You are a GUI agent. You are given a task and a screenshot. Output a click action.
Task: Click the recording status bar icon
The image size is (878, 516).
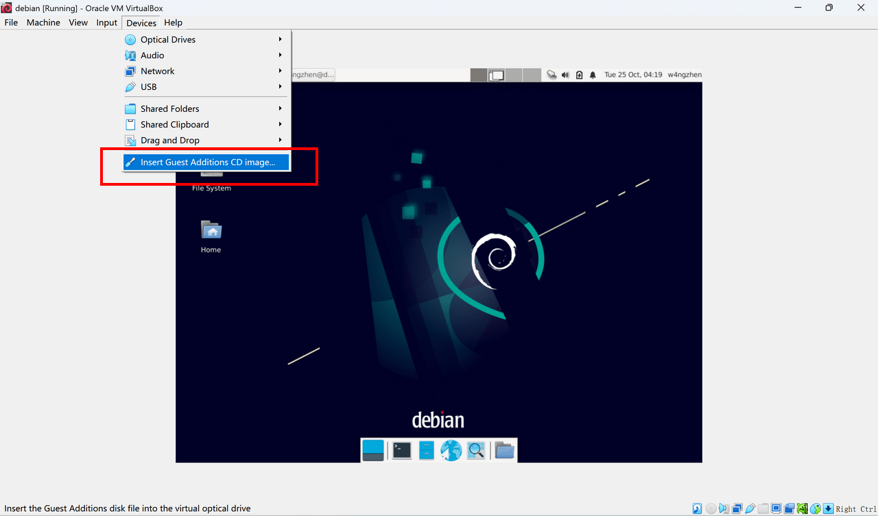[790, 508]
